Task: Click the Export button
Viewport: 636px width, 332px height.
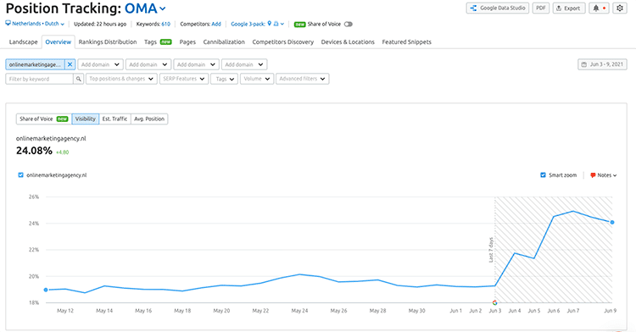Action: 569,8
